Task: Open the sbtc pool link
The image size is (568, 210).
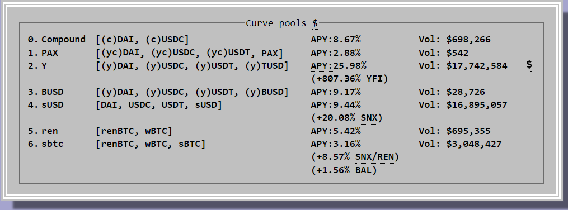Action: click(53, 144)
